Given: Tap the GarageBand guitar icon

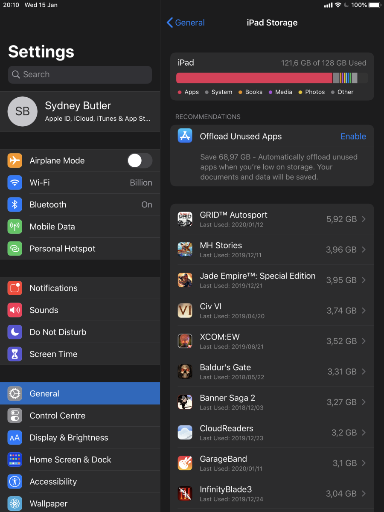Looking at the screenshot, I should pos(185,463).
